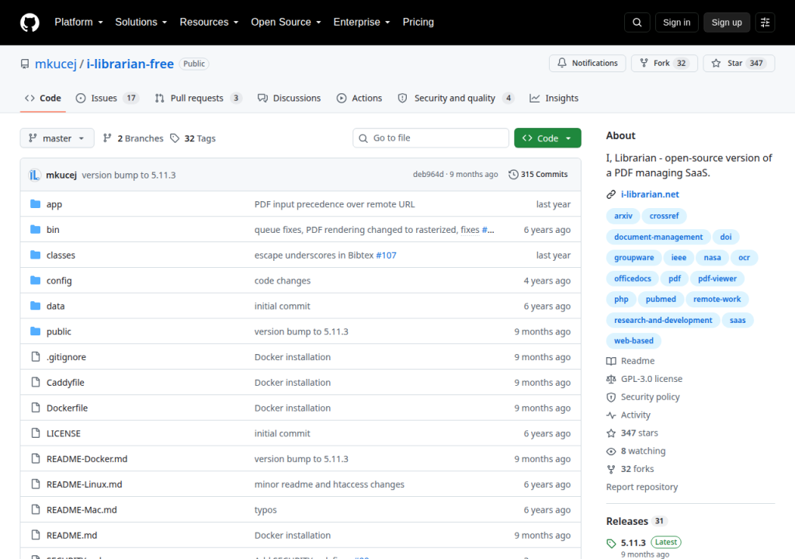Open the README-Mac.md file
Screen dimensions: 795x559
click(82, 509)
